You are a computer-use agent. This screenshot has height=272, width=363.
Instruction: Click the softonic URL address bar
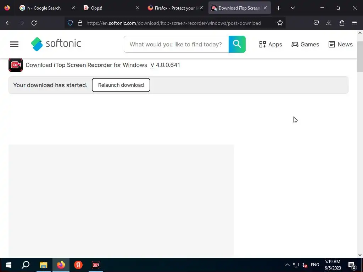pos(174,23)
